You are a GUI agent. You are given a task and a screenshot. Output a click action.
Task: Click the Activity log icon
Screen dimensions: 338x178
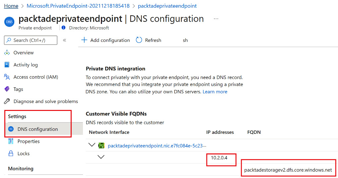coord(7,65)
